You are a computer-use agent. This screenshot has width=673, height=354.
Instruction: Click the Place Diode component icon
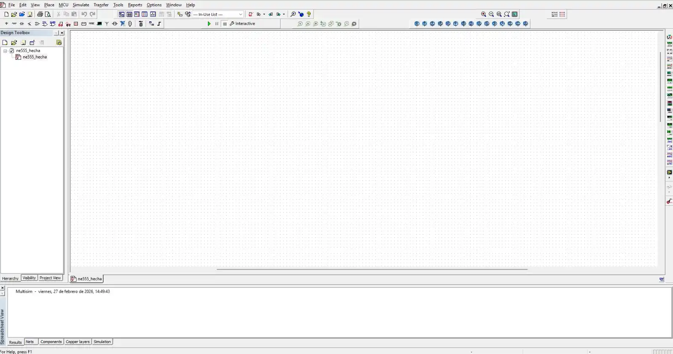click(x=22, y=24)
